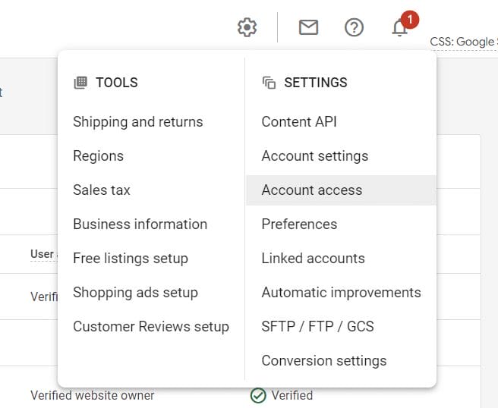Open the notifications bell icon

399,28
